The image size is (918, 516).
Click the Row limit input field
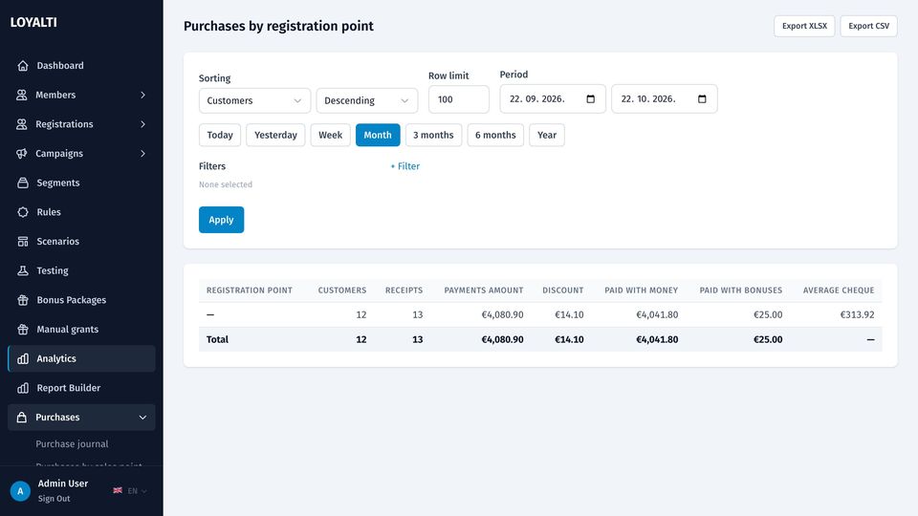pos(458,99)
